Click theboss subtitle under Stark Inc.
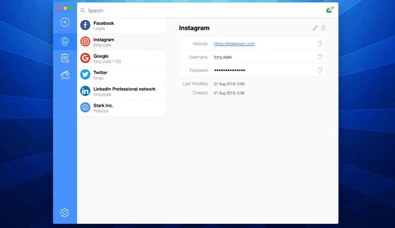Screen dimensions: 395x228 (x=101, y=111)
